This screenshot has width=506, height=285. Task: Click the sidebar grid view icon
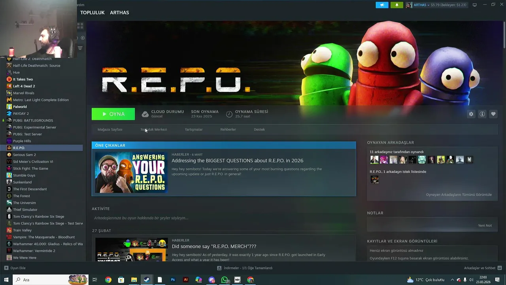click(80, 26)
